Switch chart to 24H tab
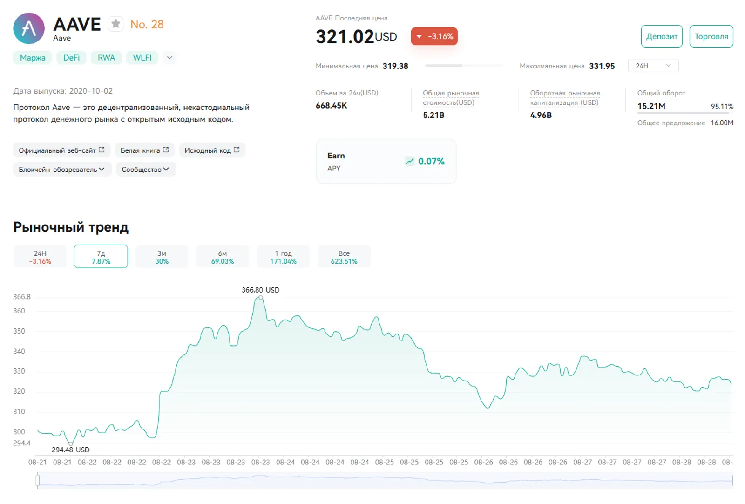This screenshot has height=504, width=745. coord(40,257)
